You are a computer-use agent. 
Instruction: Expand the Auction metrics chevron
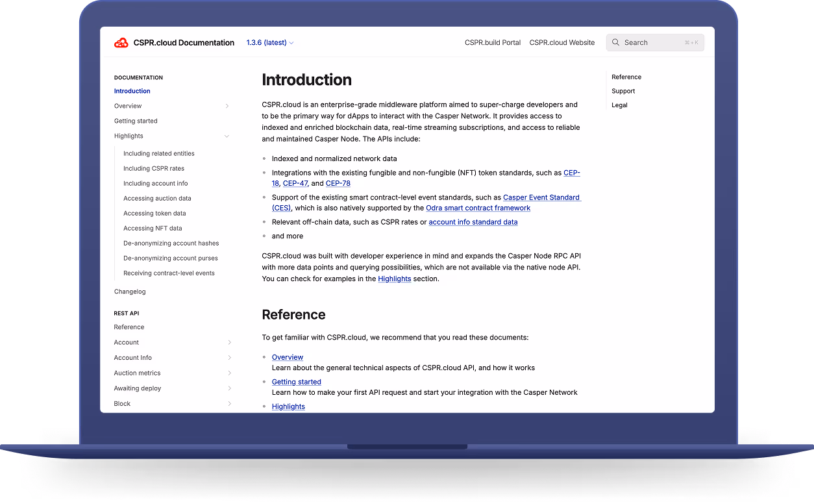230,373
